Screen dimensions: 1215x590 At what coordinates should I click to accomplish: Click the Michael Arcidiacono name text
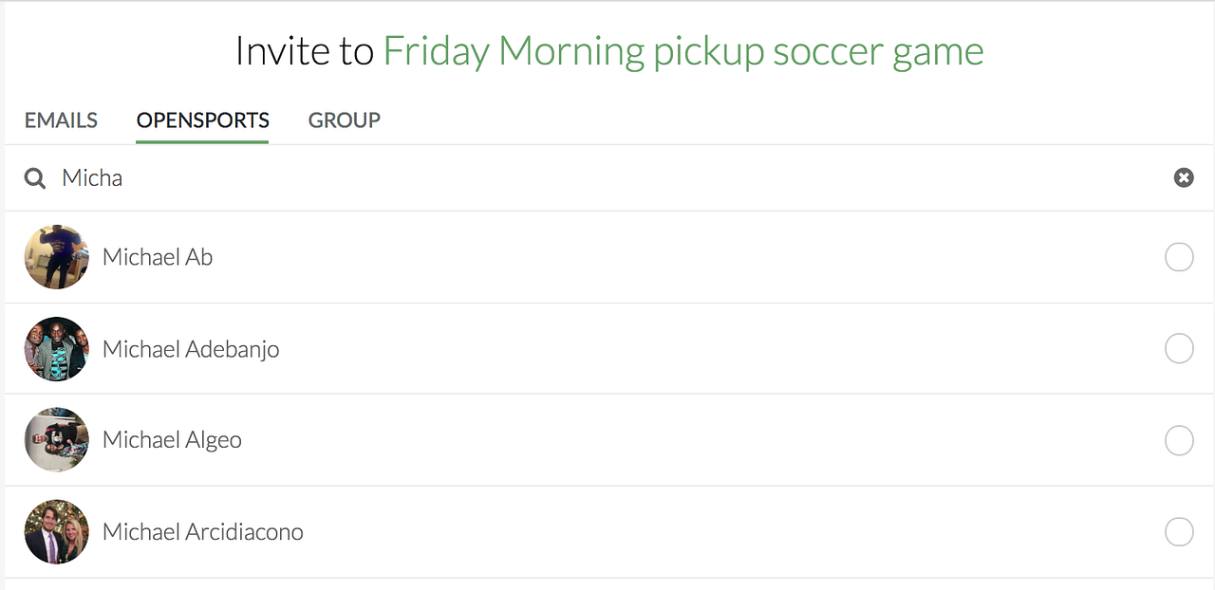pyautogui.click(x=203, y=532)
